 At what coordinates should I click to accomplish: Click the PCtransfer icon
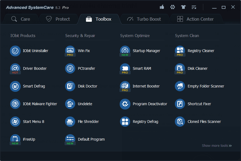(x=70, y=69)
